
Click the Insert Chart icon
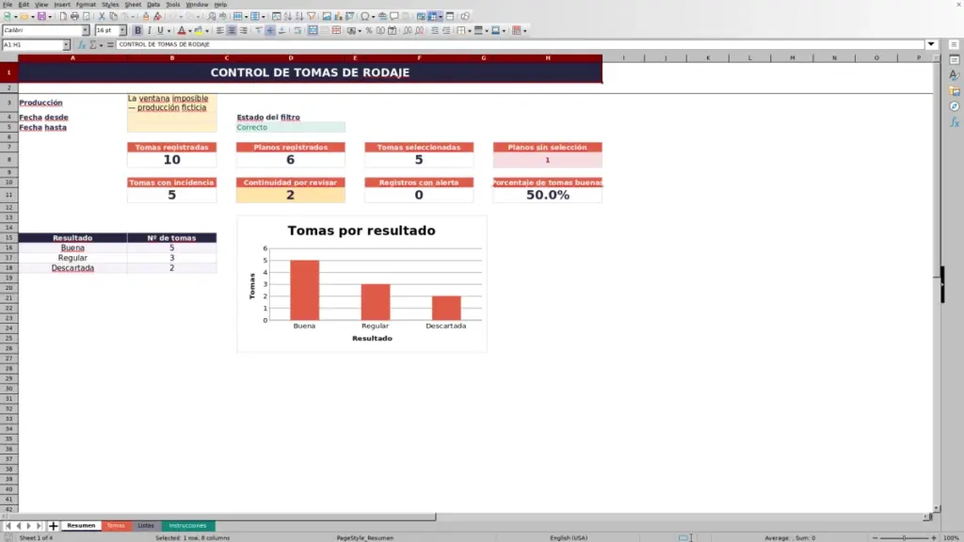338,16
